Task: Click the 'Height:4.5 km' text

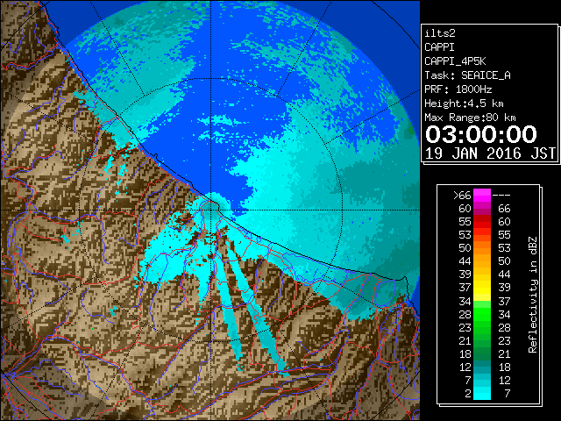Action: (464, 103)
